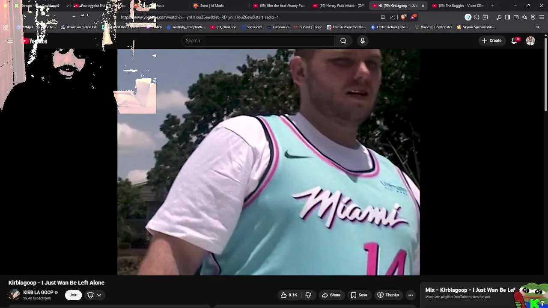Open the swillbilly_azagthoth bookmark
Screen dimensions: 548x308
click(185, 27)
